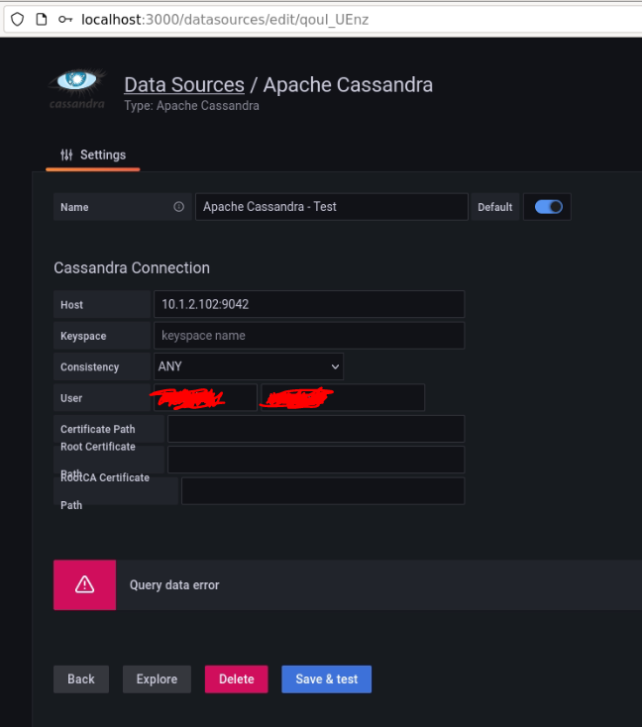The height and width of the screenshot is (727, 642).
Task: Click the Delete button
Action: point(237,679)
